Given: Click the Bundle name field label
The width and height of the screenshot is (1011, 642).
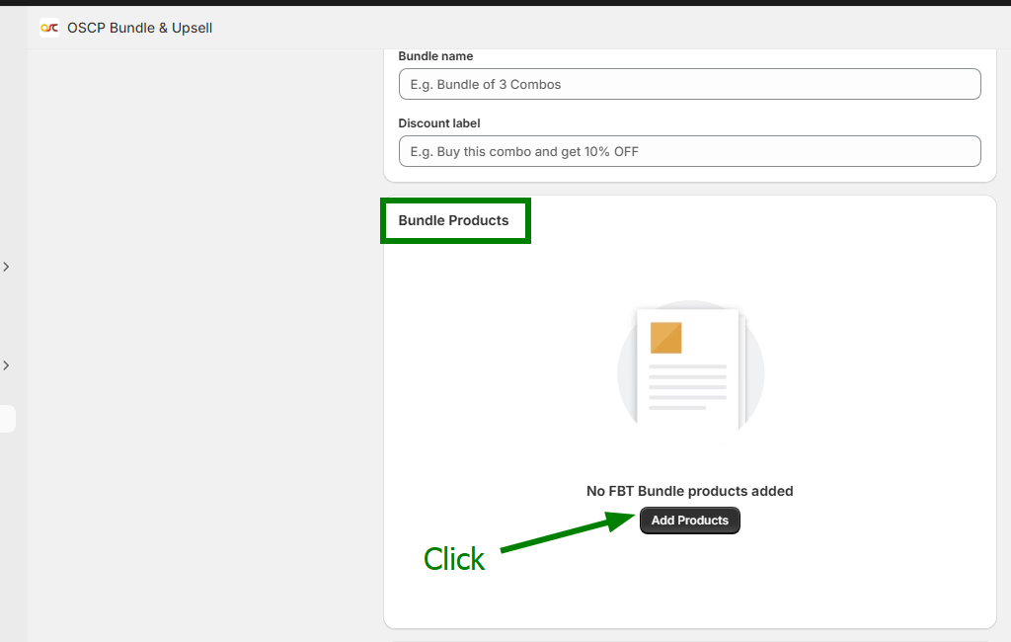Looking at the screenshot, I should pyautogui.click(x=435, y=56).
